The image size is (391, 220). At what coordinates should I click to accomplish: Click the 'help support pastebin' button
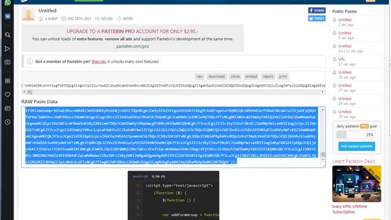tap(357, 146)
